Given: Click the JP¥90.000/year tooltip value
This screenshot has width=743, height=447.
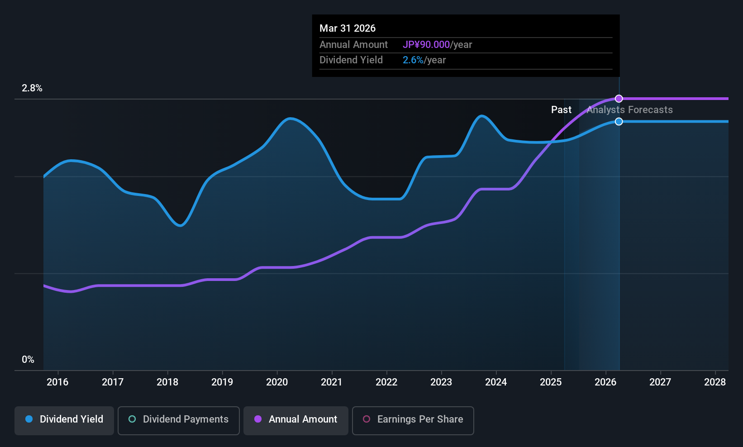Looking at the screenshot, I should (x=437, y=45).
